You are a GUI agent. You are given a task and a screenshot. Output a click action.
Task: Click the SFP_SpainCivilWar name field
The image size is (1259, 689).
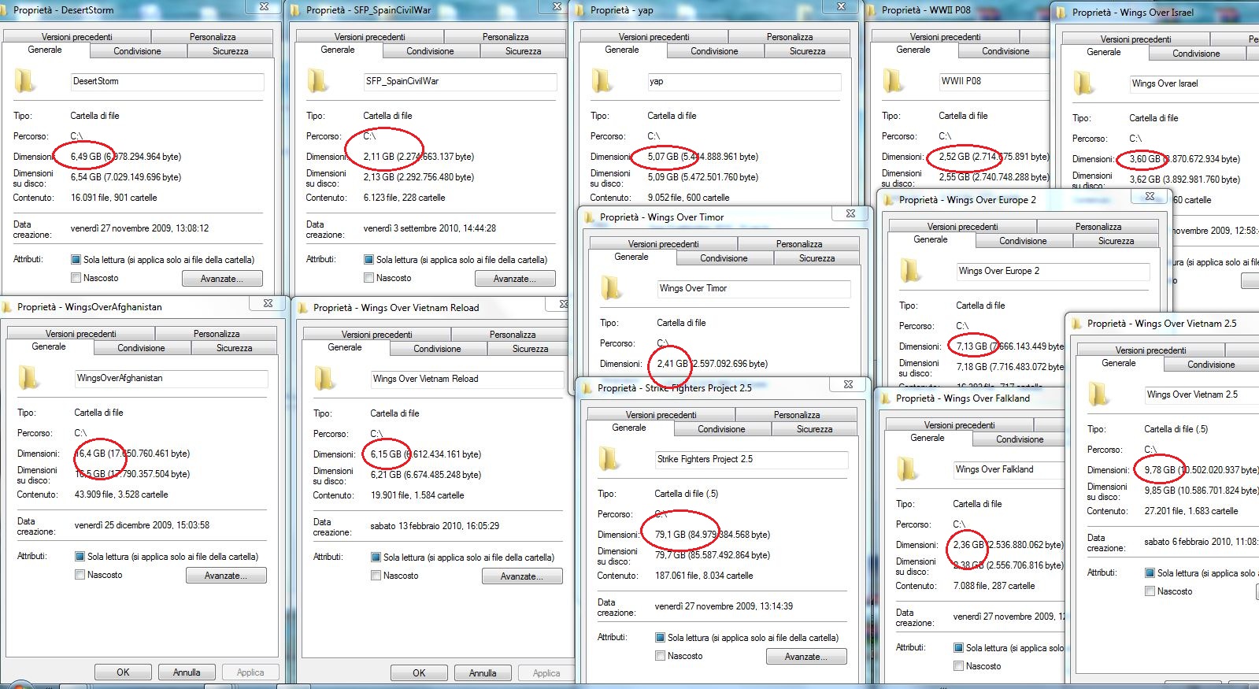459,82
